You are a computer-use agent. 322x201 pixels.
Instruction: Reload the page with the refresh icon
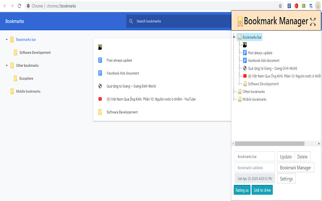pos(19,6)
